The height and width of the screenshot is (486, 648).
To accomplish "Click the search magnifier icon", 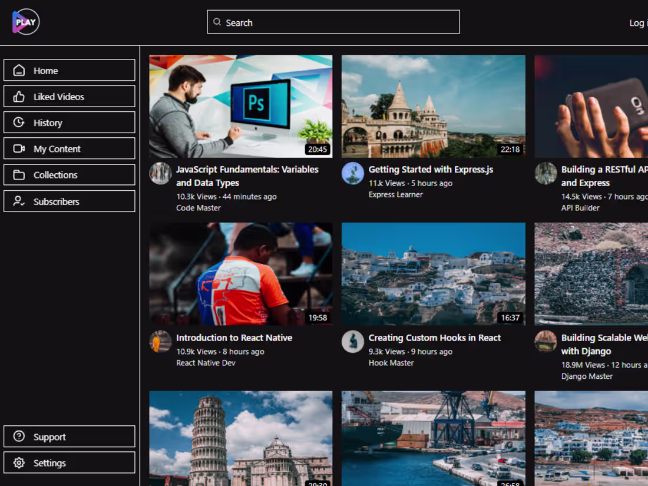I will 217,22.
